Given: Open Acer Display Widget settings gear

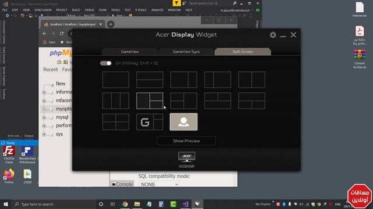Looking at the screenshot, I should (273, 35).
